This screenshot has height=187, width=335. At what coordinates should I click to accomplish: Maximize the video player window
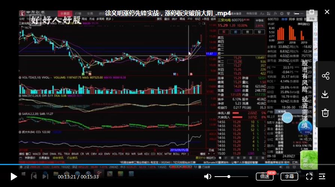312,12
